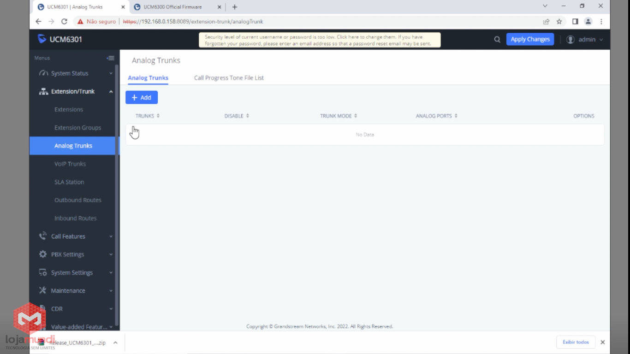Click the share page icon in address bar
The image size is (630, 354).
pyautogui.click(x=546, y=21)
